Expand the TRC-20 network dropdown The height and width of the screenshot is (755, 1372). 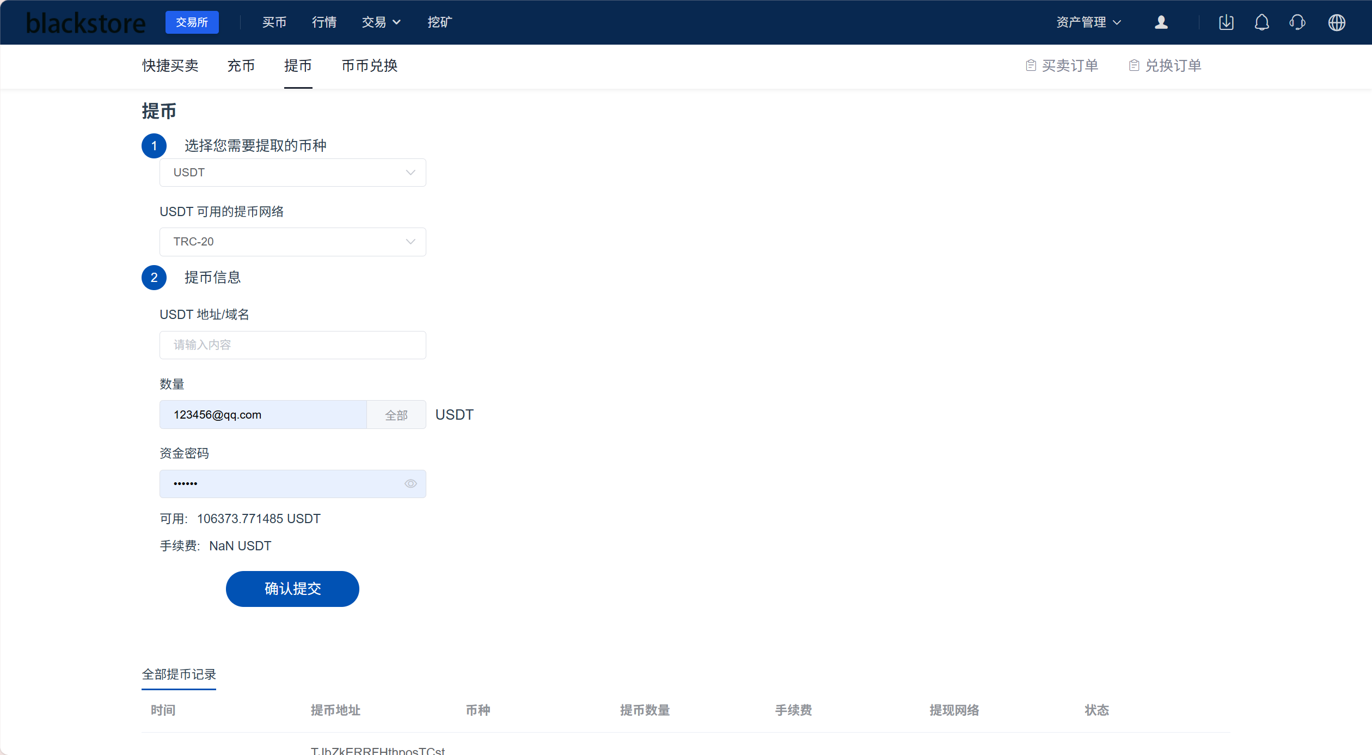click(292, 242)
